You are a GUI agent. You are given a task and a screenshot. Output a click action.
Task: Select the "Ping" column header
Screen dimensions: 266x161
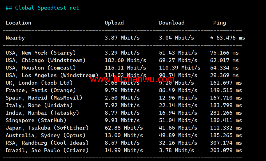point(219,23)
